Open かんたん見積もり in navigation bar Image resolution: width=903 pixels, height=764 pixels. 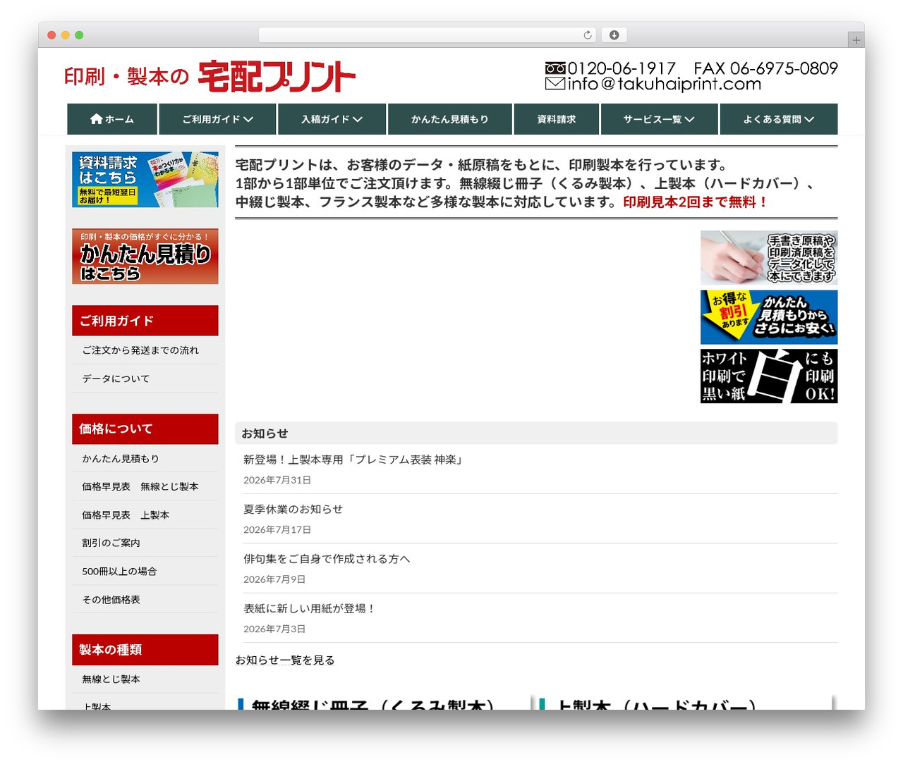tap(450, 119)
